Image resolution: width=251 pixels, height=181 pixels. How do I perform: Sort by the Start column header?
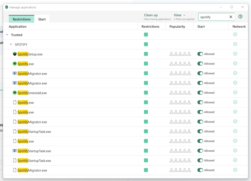[x=201, y=27]
